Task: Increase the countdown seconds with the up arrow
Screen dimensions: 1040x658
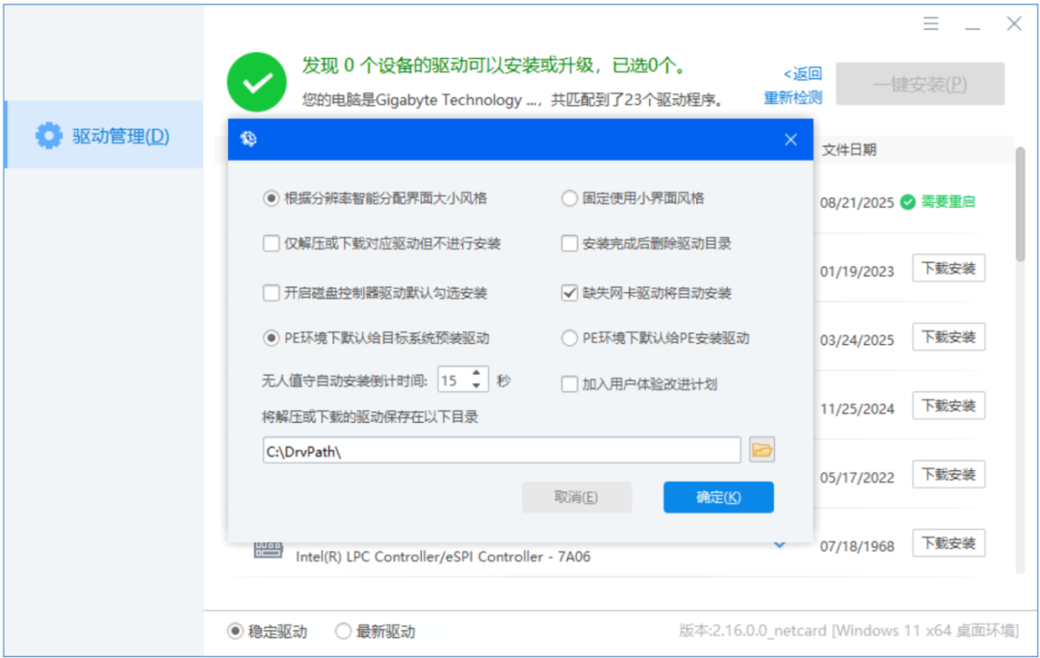Action: point(477,374)
